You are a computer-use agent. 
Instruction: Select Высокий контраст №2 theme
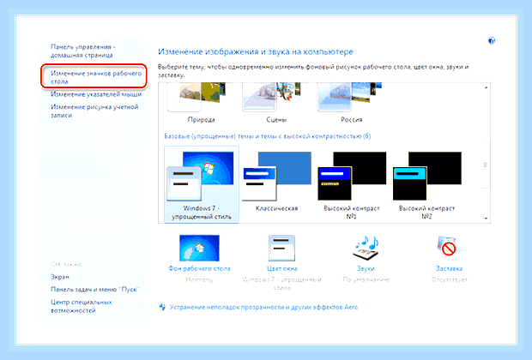(x=426, y=184)
